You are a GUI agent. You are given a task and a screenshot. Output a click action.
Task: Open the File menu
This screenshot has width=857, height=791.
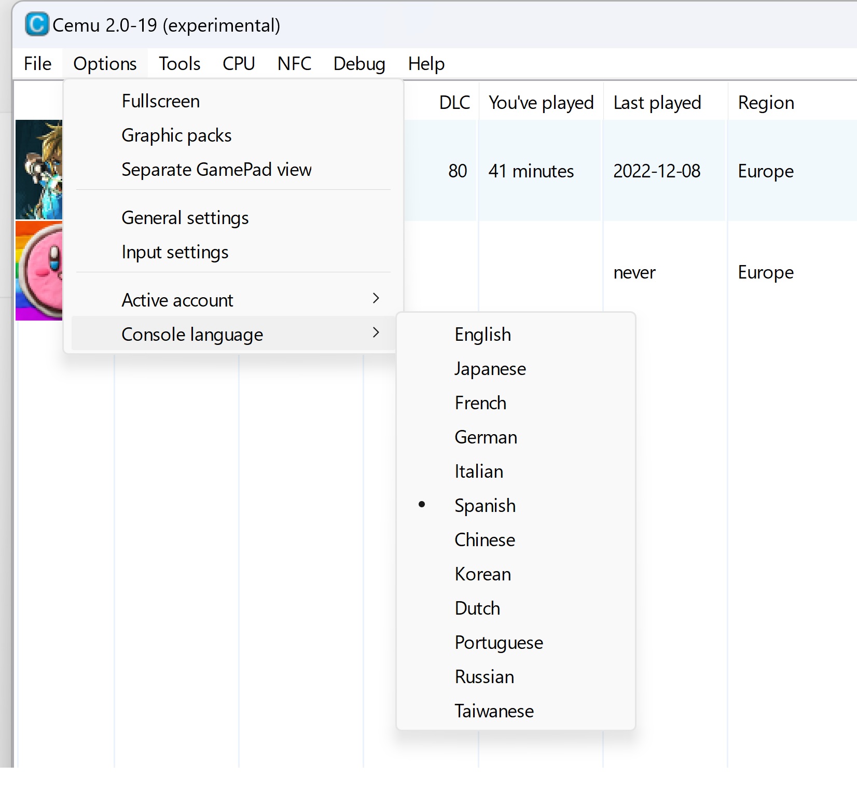point(37,63)
